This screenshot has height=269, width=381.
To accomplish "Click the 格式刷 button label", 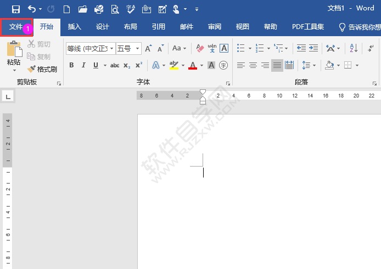I will pos(47,70).
